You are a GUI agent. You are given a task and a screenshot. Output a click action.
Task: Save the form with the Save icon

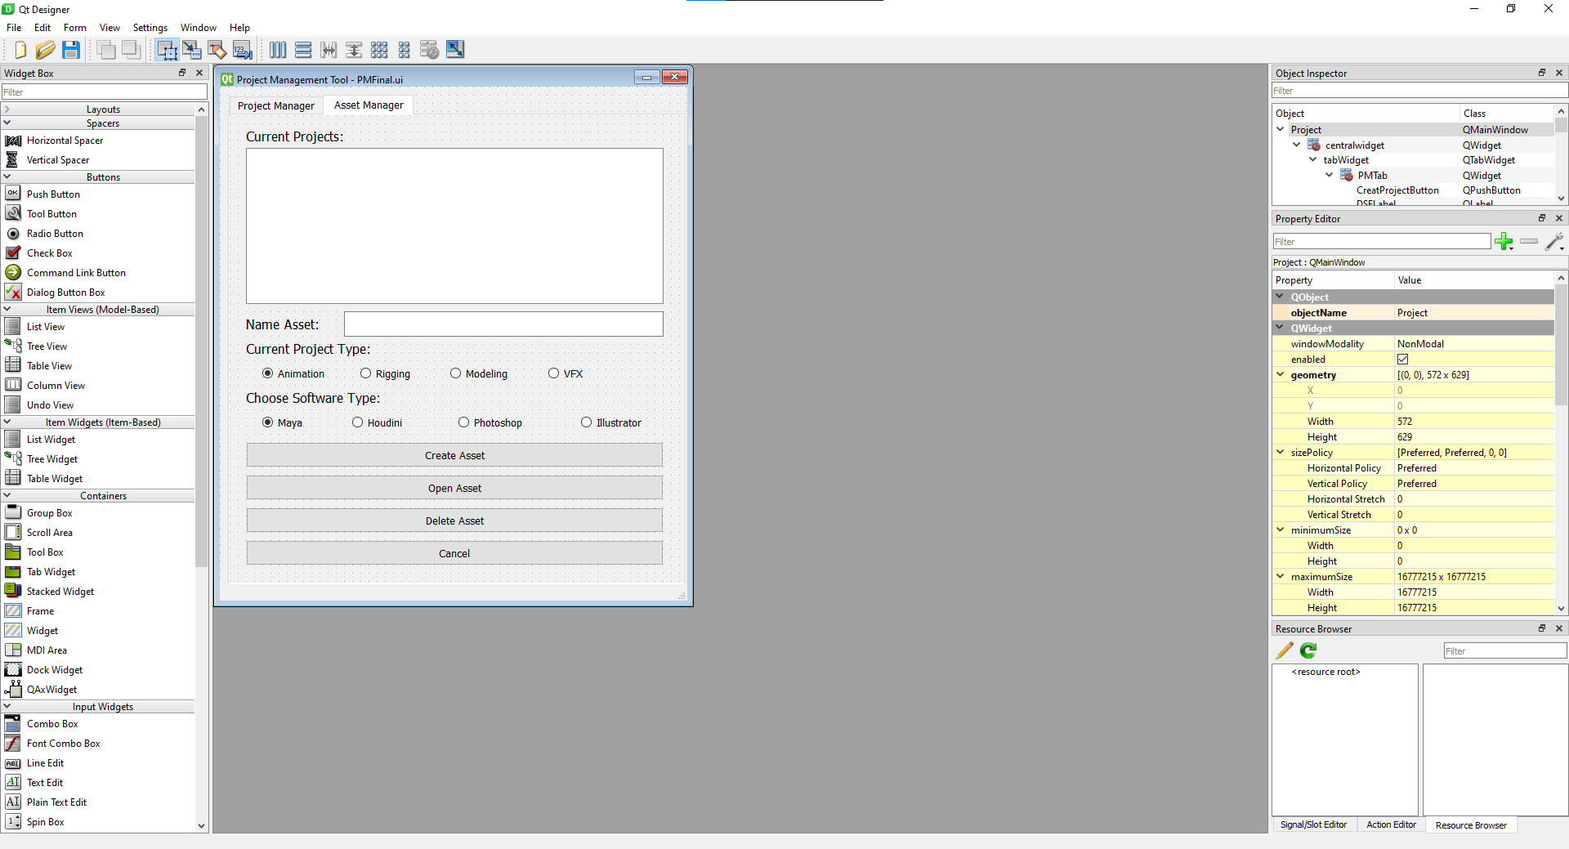coord(71,50)
